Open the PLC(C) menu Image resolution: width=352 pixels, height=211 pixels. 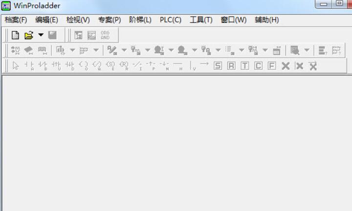[x=171, y=20]
